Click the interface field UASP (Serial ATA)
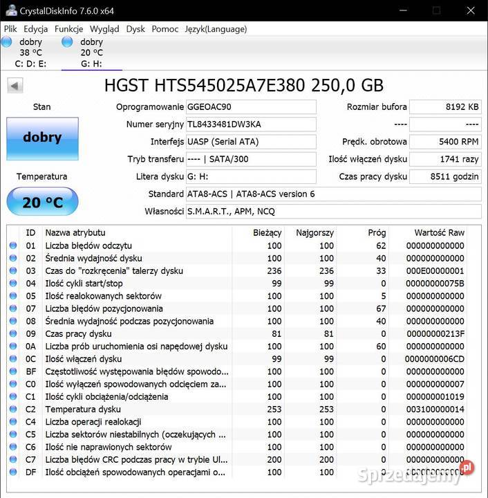Viewport: 488px width, 498px height. 251,142
